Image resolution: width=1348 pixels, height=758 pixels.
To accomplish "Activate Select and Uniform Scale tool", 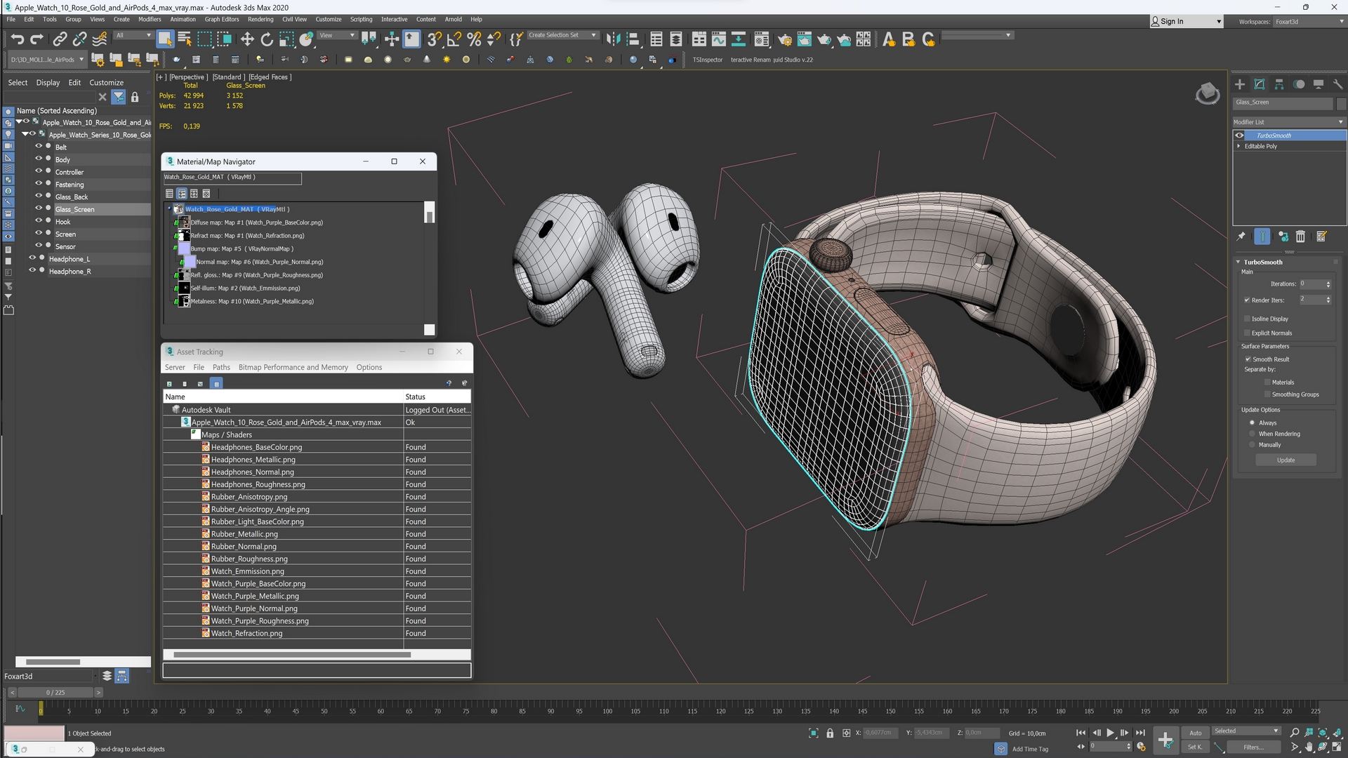I will pyautogui.click(x=286, y=39).
